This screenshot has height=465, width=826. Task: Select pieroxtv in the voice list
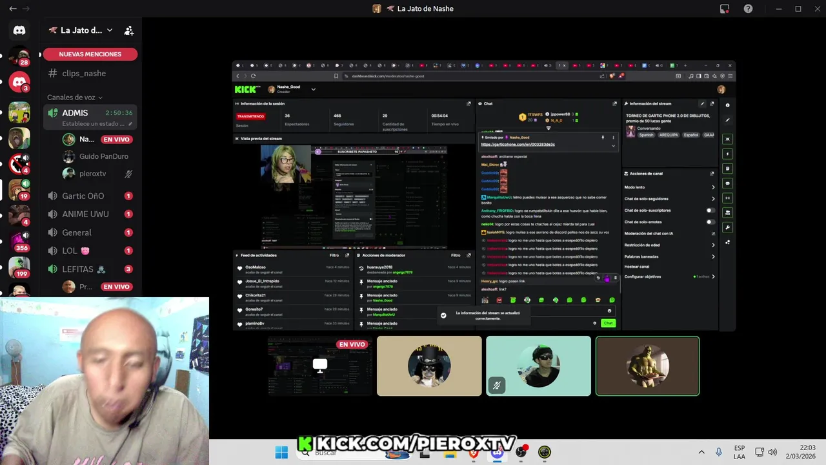[97, 174]
